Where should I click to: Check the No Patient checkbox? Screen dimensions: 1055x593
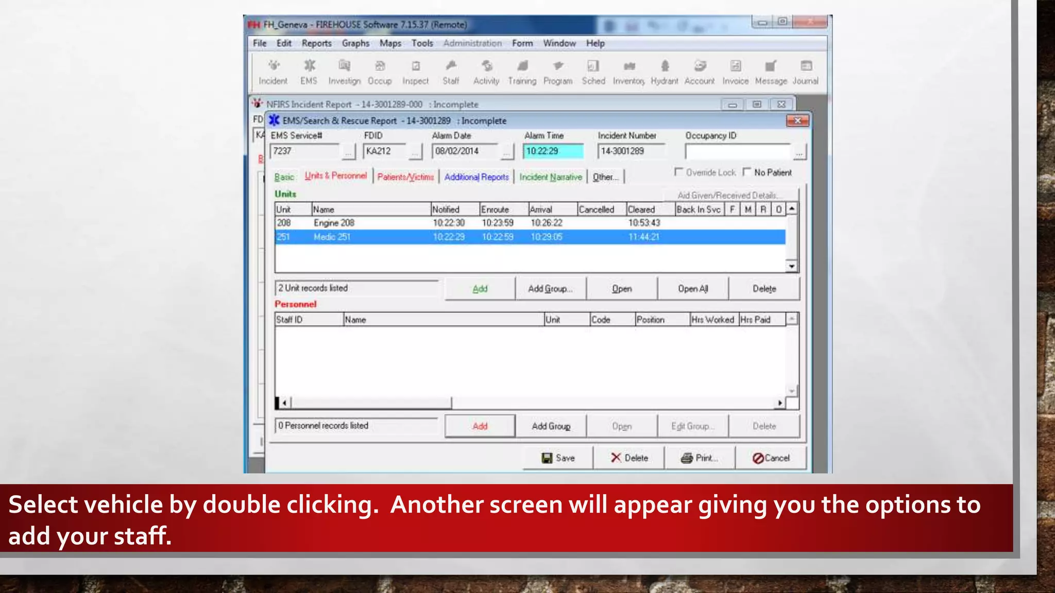tap(747, 172)
